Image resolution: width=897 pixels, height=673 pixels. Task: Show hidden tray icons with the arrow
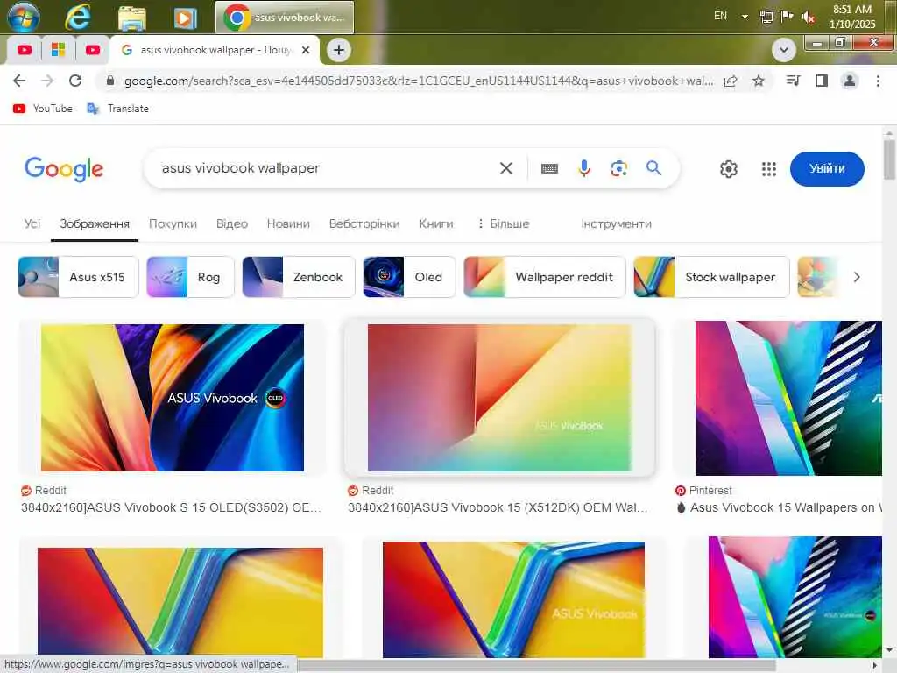pos(745,17)
